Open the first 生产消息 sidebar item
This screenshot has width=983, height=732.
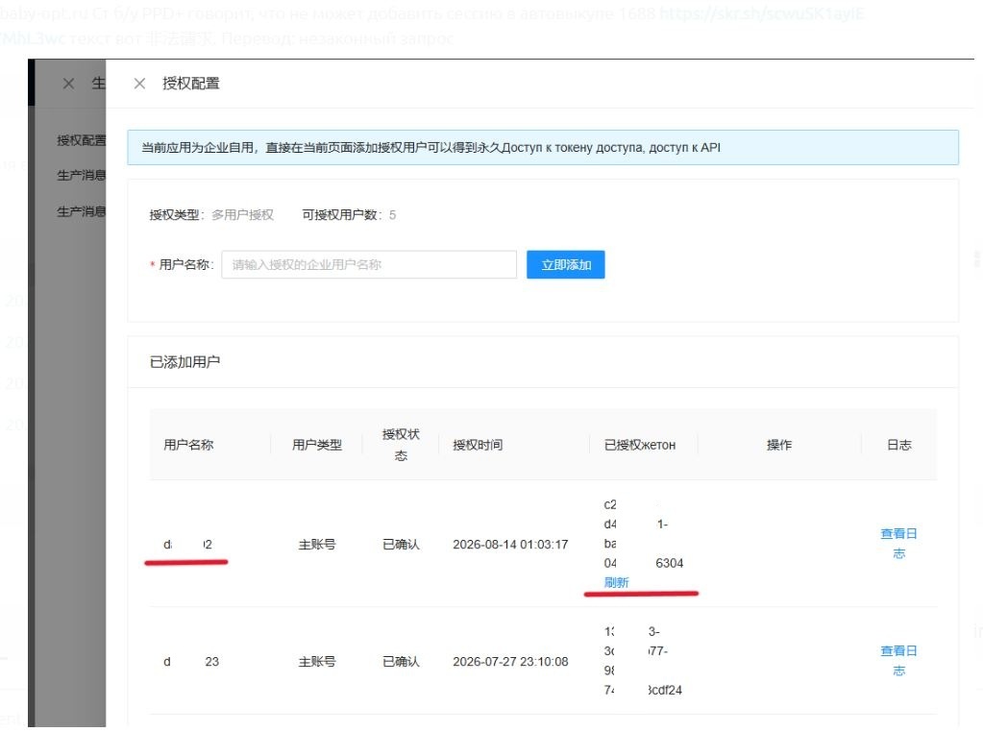[x=81, y=175]
